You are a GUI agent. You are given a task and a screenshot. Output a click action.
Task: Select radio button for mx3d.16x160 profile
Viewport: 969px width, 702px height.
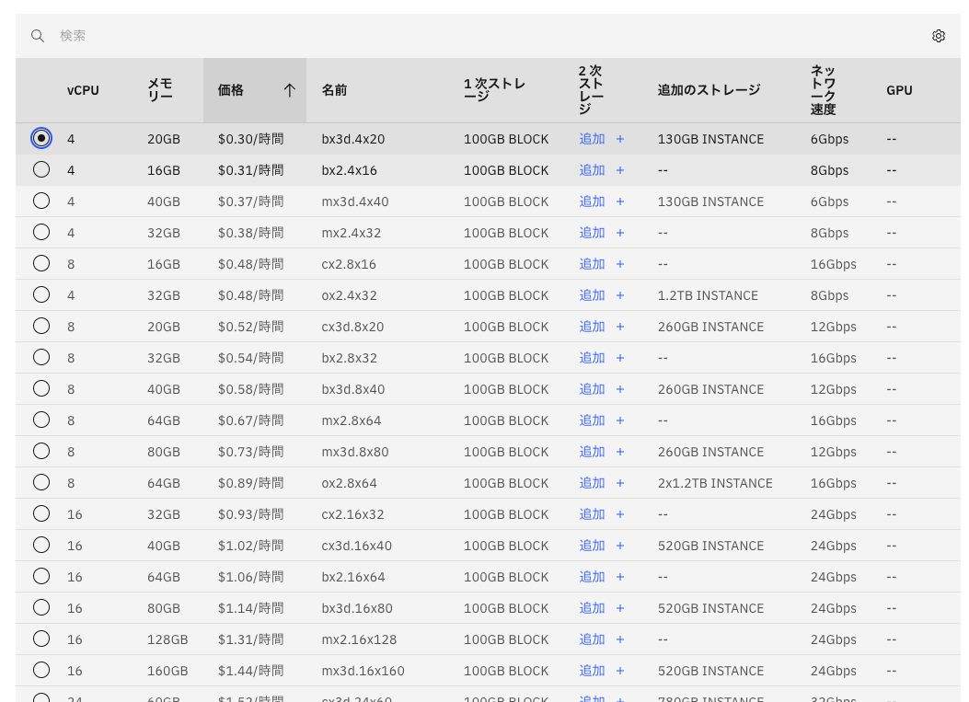41,670
